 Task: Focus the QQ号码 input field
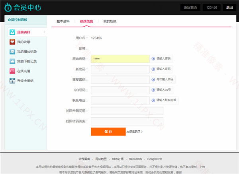tap(120, 90)
